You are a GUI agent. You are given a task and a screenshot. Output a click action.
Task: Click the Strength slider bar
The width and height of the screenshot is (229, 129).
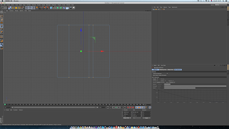tap(195, 86)
